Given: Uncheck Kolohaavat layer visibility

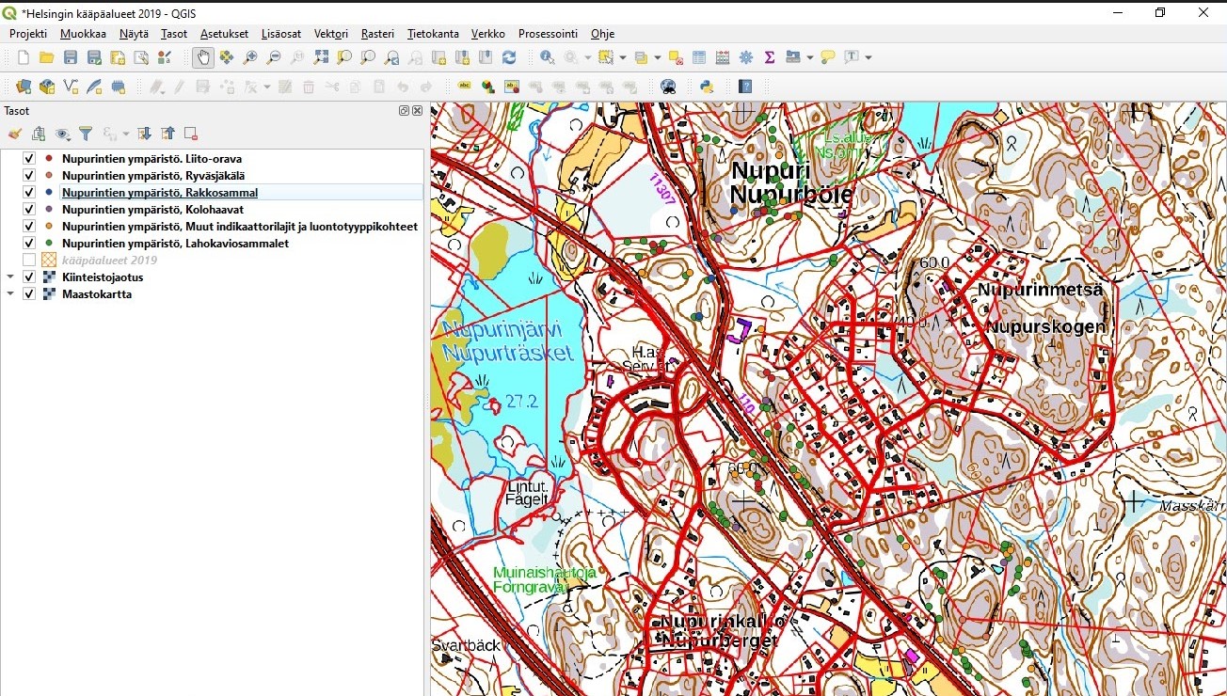Looking at the screenshot, I should 29,210.
